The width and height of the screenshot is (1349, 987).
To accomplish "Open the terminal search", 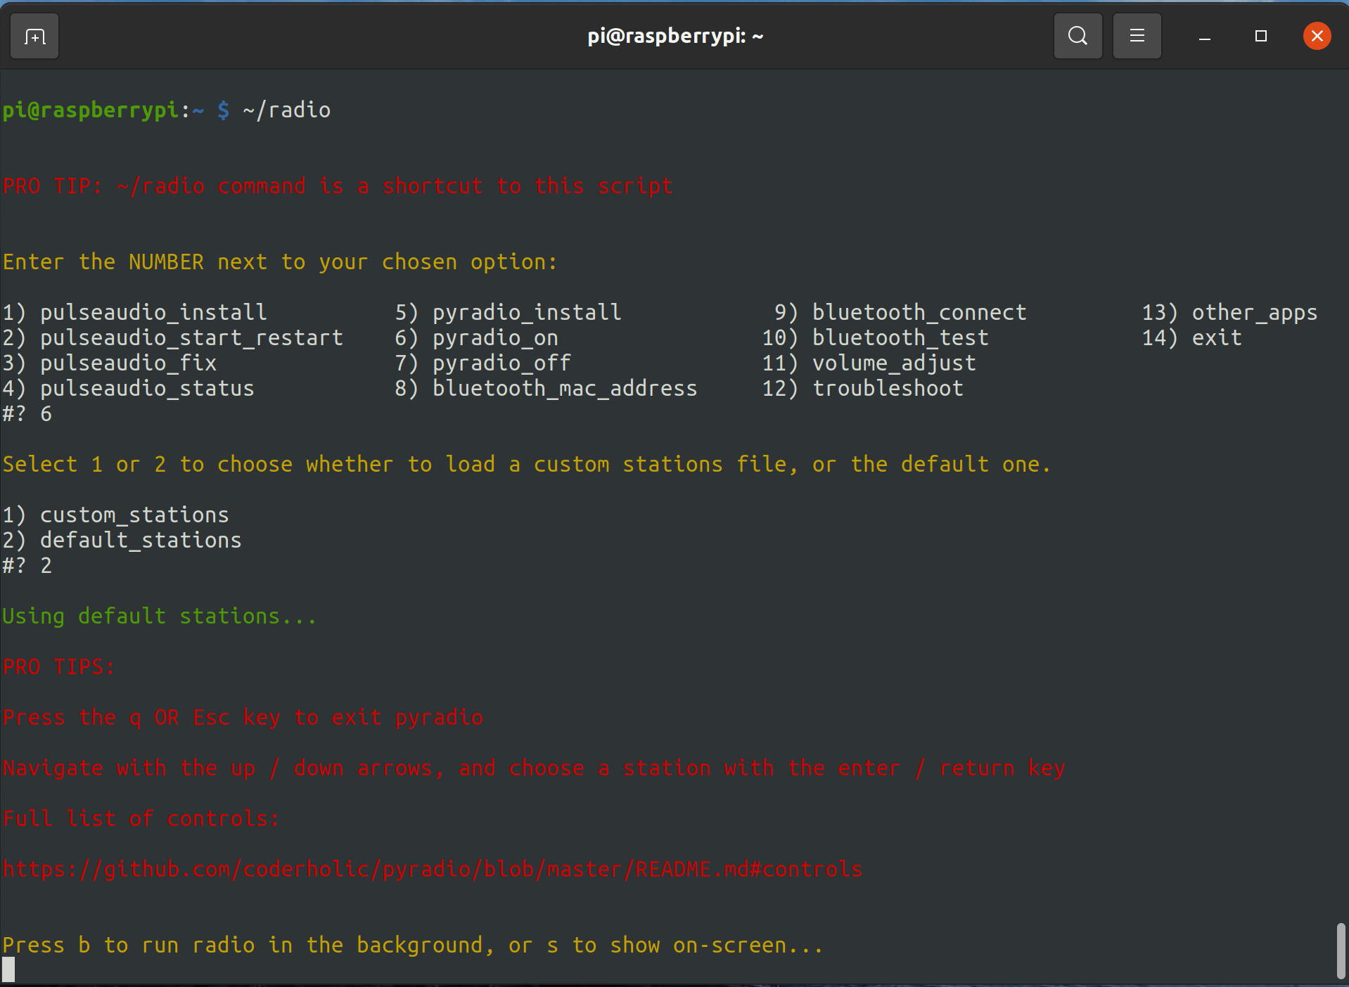I will click(x=1078, y=36).
